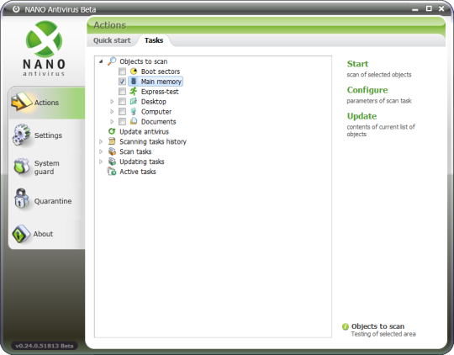Click the Desktop item icon
454x355 pixels.
point(134,102)
